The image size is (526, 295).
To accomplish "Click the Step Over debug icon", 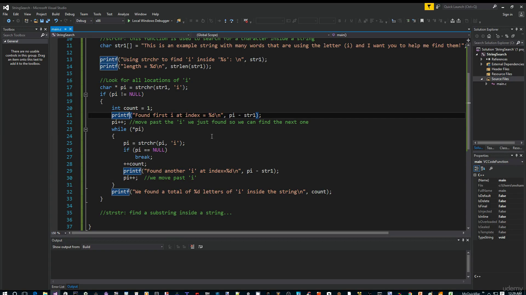I will click(231, 21).
